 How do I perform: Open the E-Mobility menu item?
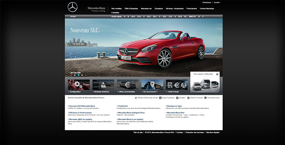click(x=115, y=13)
